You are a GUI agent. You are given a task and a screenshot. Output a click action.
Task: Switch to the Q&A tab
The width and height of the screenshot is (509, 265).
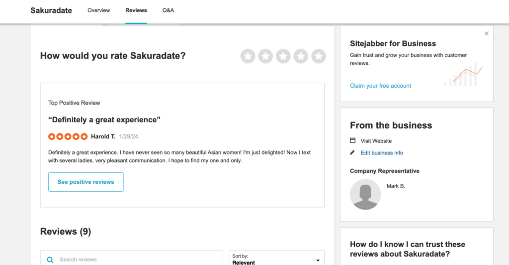[168, 10]
